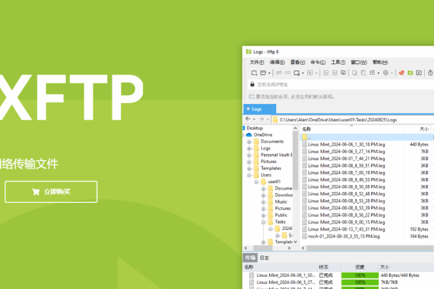Click the globe encoding toolbar icon
Image resolution: width=434 pixels, height=289 pixels.
click(385, 73)
